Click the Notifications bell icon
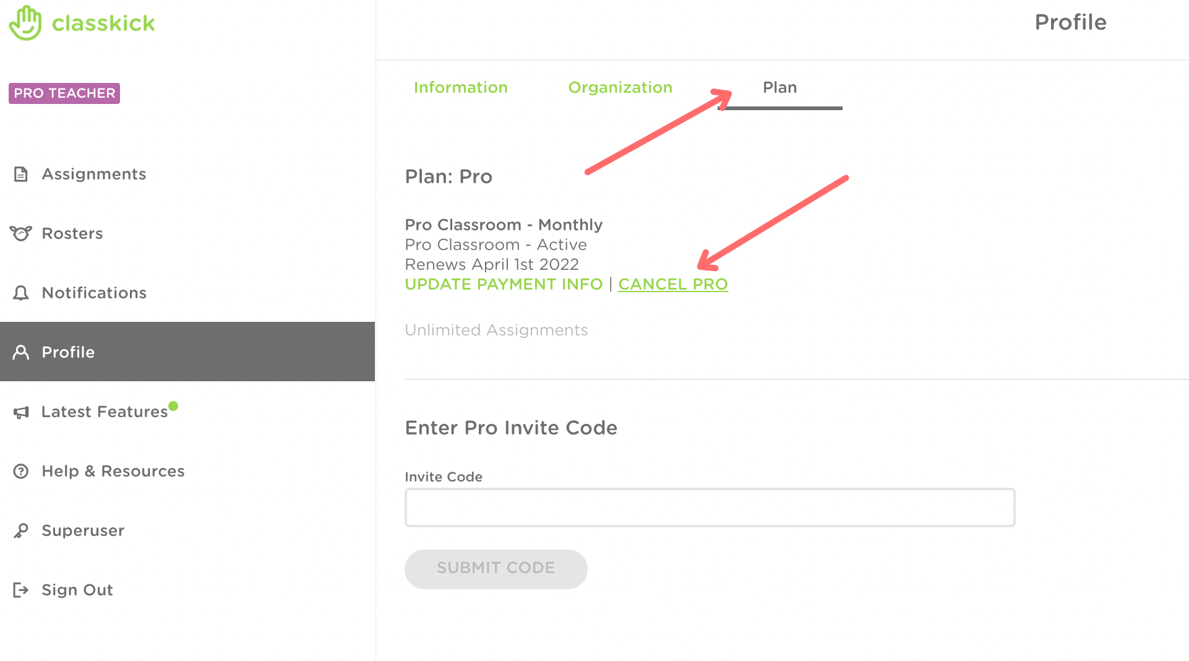The width and height of the screenshot is (1189, 661). [x=21, y=293]
